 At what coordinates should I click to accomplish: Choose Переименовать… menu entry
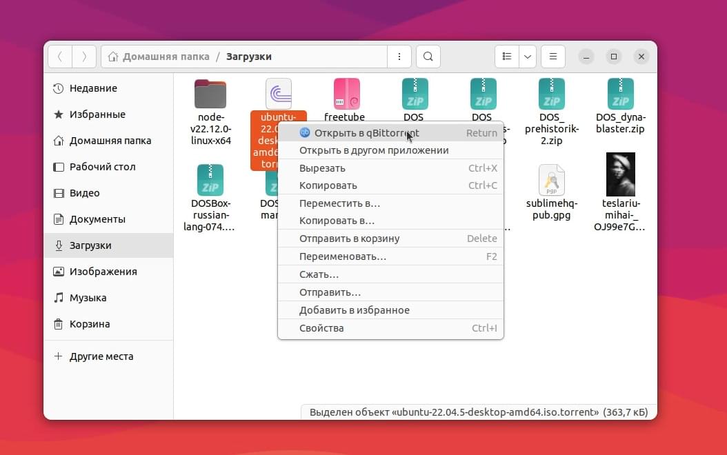390,256
